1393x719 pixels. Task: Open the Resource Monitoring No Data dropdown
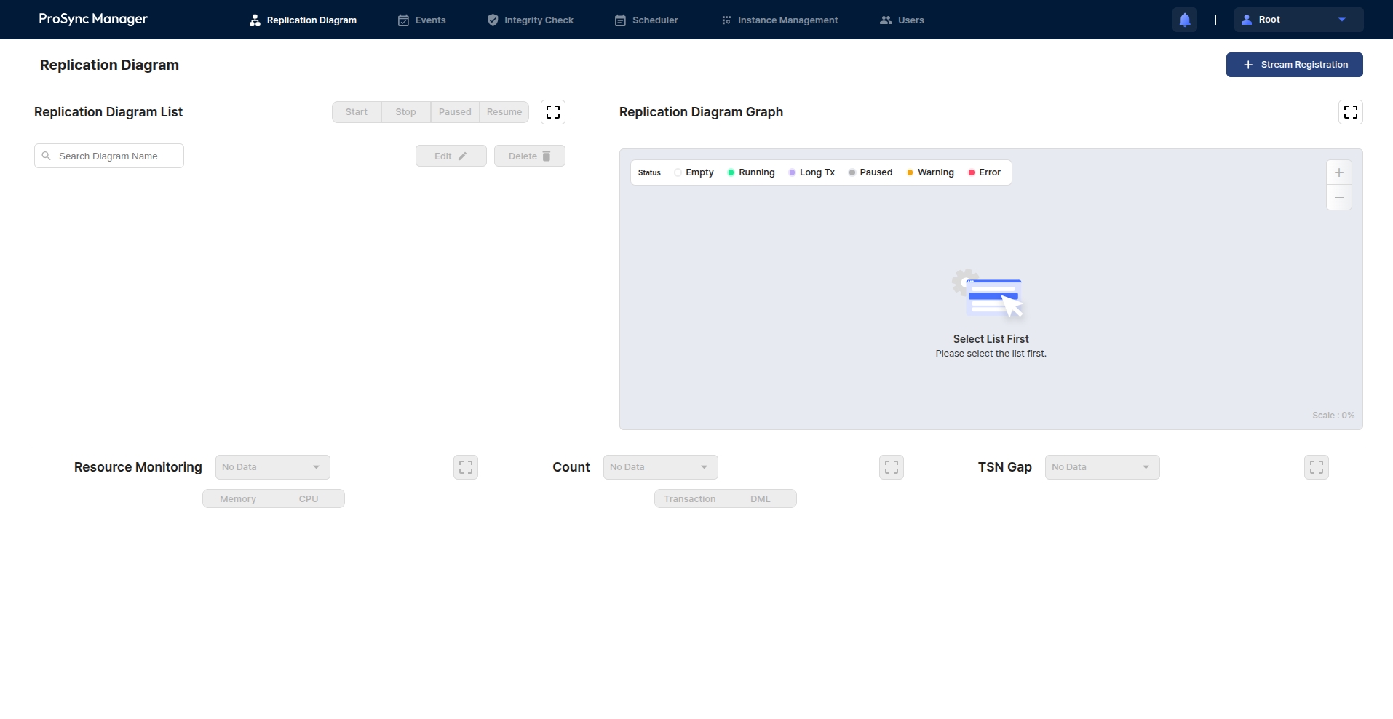272,467
